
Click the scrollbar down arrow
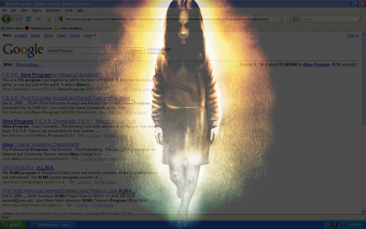point(364,212)
